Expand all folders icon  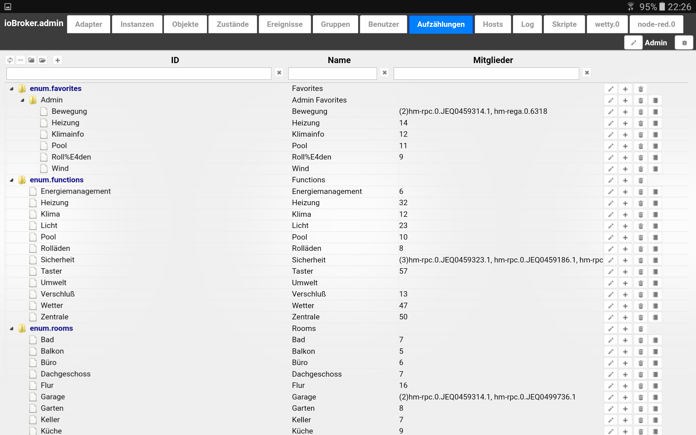[42, 60]
